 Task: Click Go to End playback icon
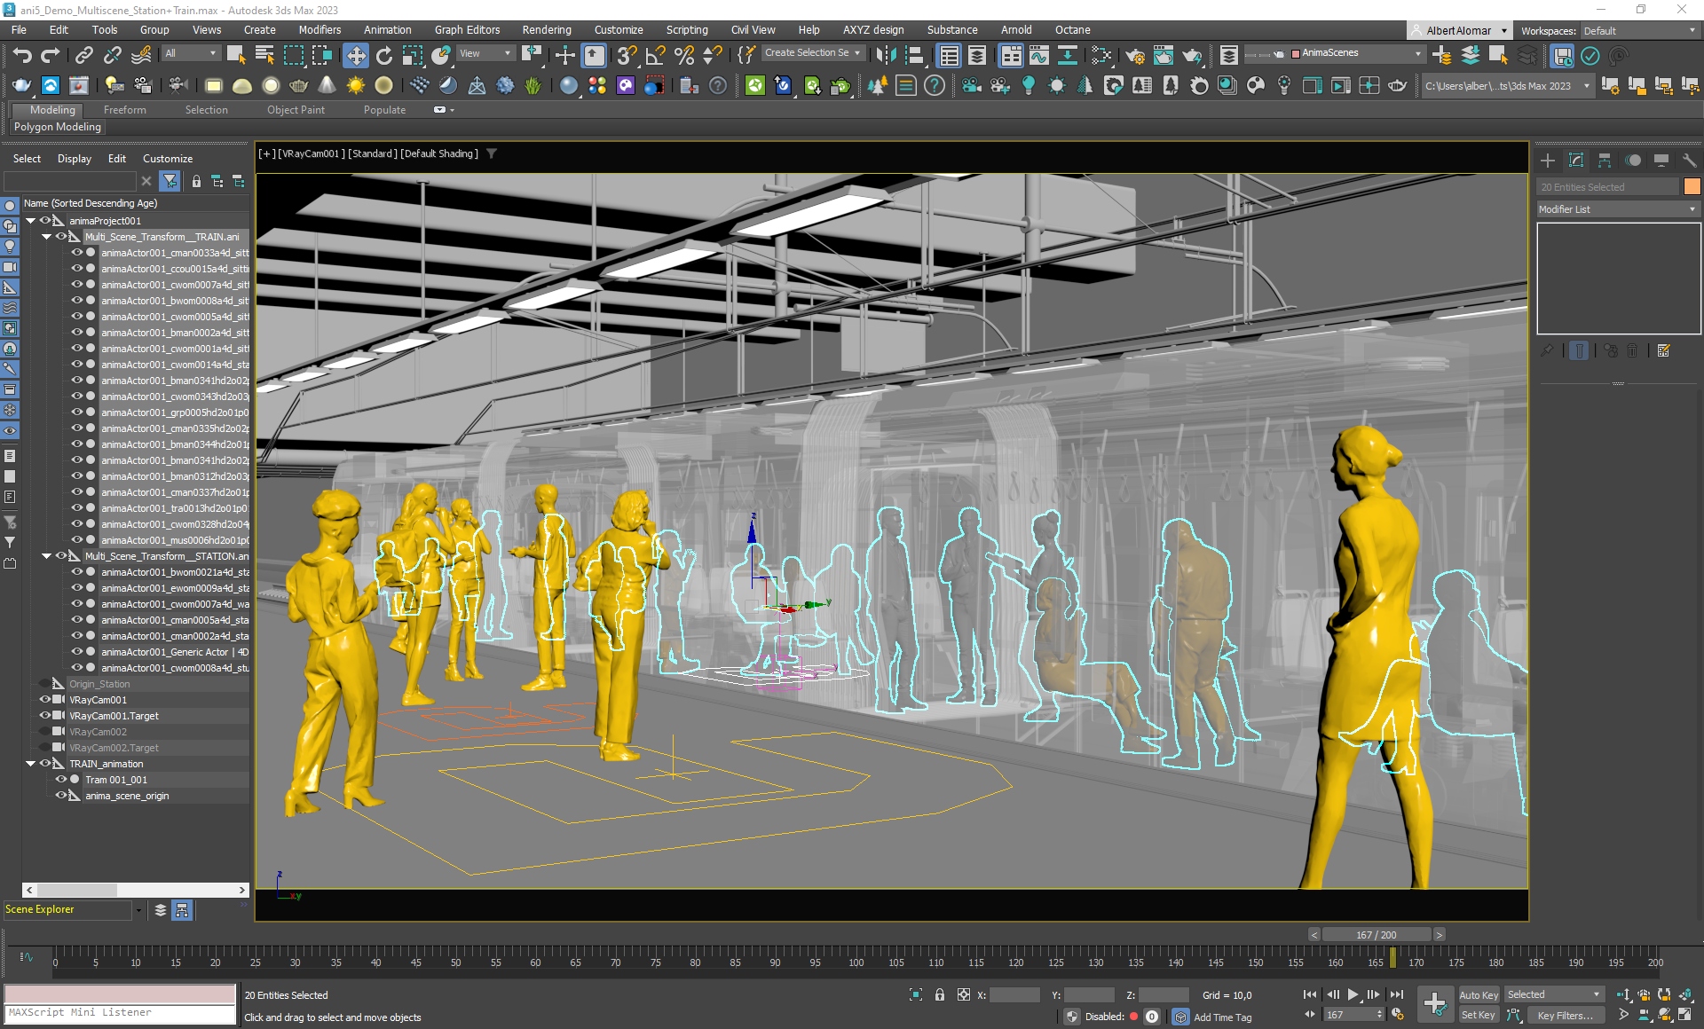point(1397,994)
